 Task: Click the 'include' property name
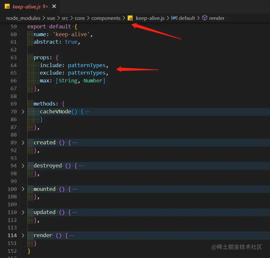click(x=51, y=65)
